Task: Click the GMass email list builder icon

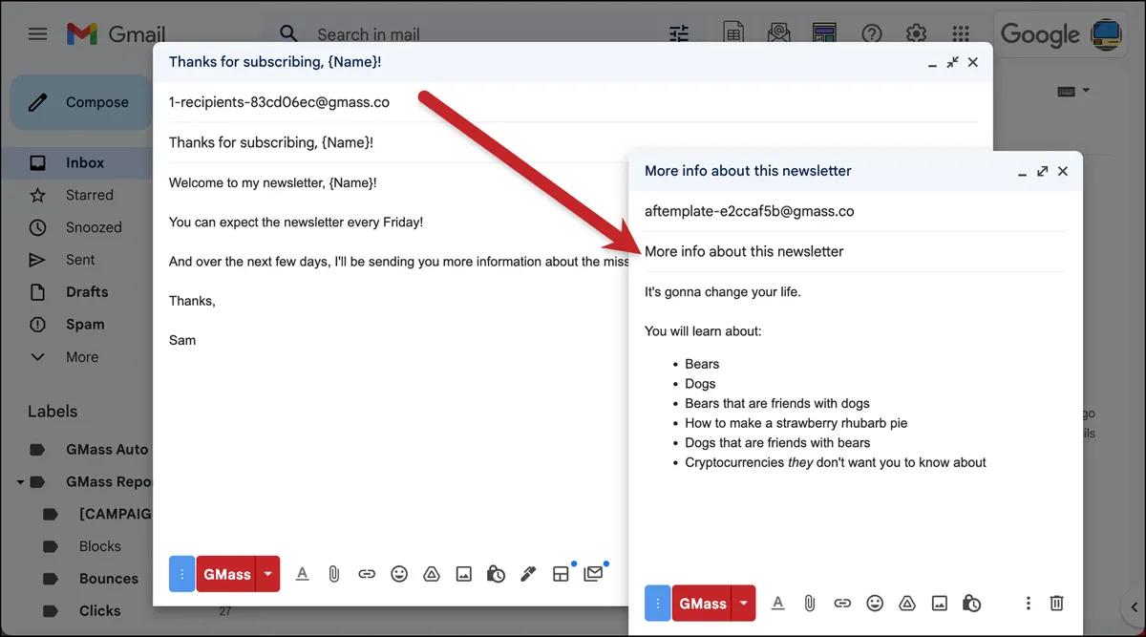Action: 779,34
